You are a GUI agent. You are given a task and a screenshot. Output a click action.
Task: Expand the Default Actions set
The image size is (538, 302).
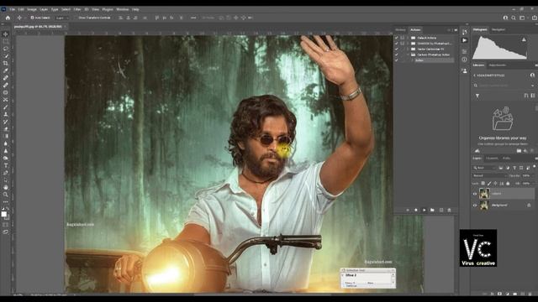[x=408, y=38]
